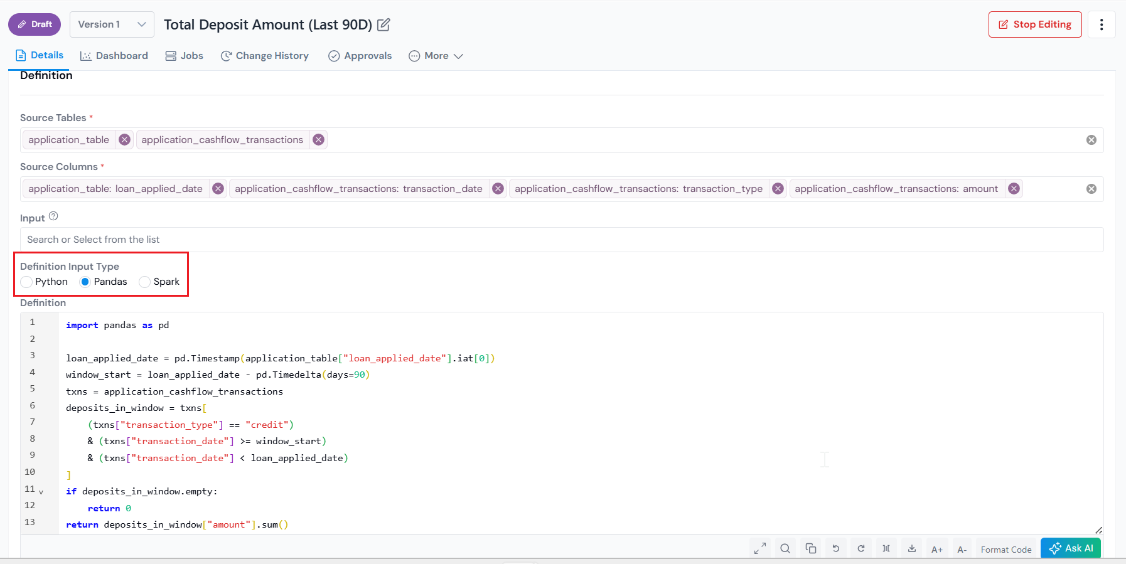Switch to the Details tab

pos(39,55)
